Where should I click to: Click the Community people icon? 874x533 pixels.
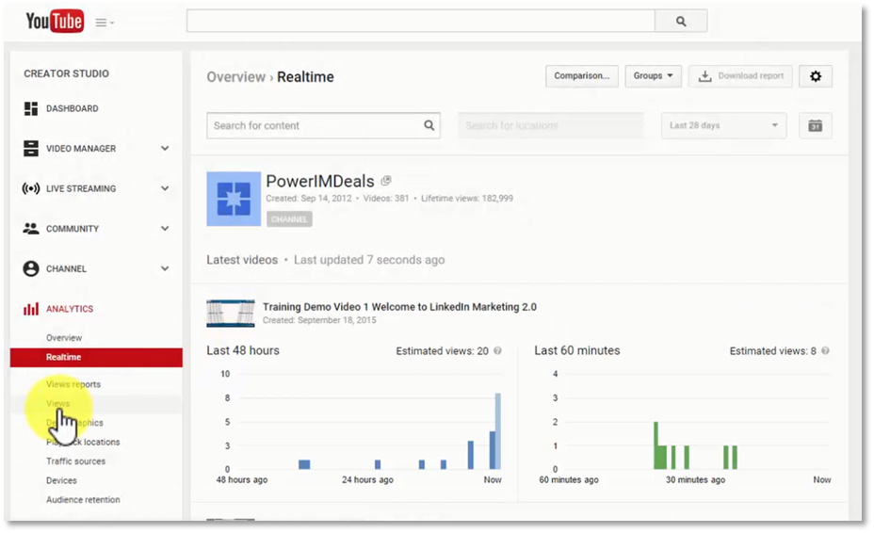(31, 229)
